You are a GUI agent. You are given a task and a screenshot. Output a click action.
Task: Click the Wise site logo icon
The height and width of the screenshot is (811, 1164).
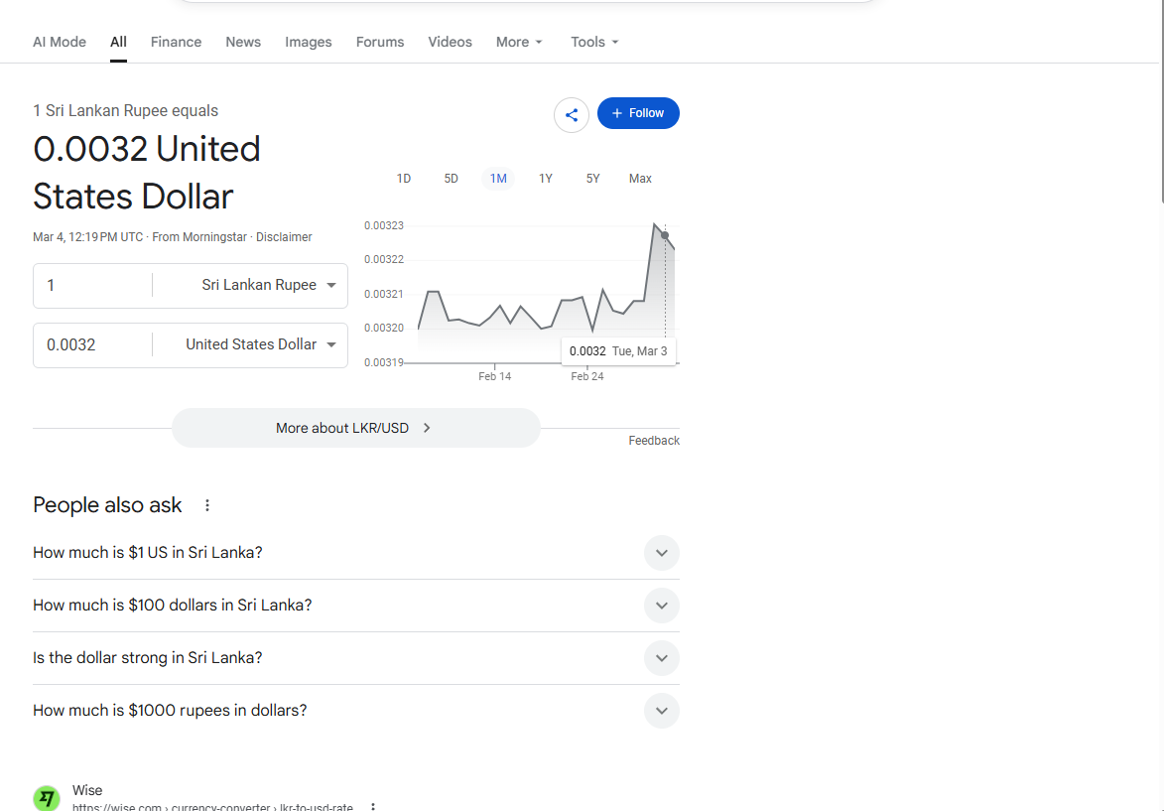[47, 798]
